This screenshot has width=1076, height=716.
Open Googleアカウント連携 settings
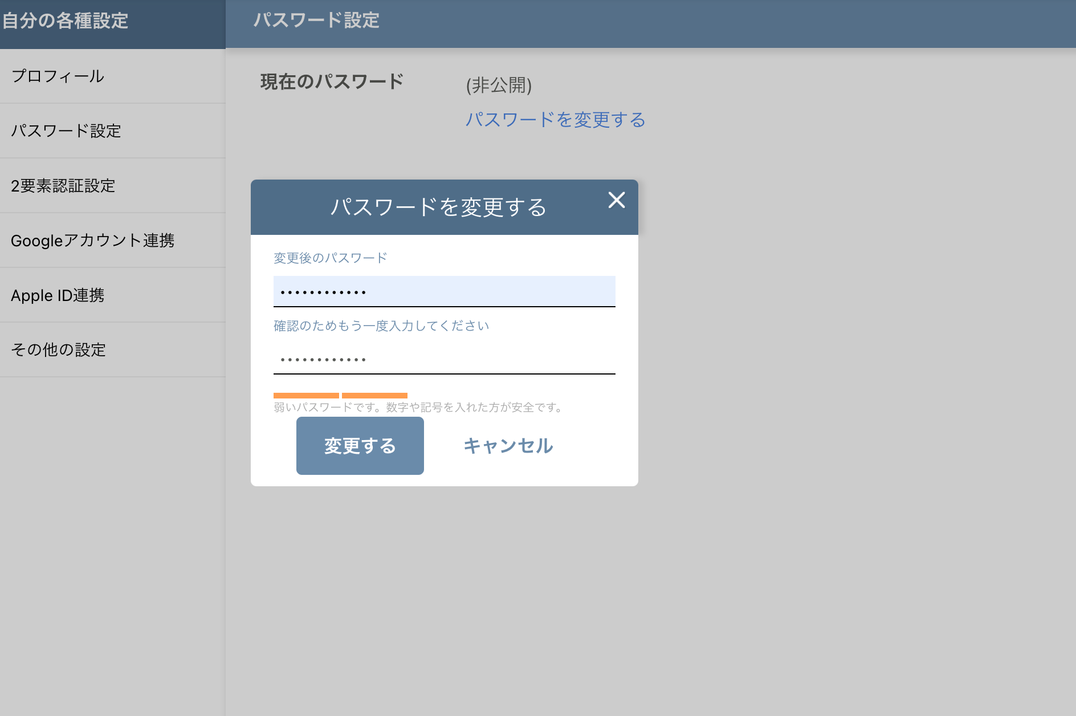(x=95, y=240)
